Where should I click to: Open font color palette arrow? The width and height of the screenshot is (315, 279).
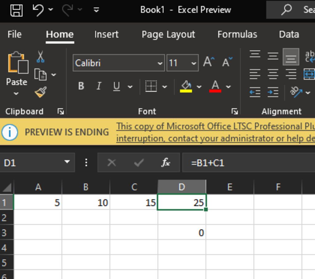click(228, 87)
